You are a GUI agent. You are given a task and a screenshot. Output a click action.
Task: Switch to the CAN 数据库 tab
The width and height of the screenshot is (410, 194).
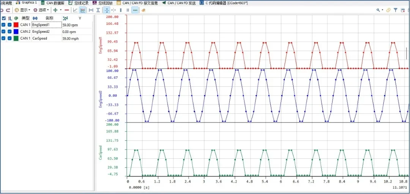tap(55, 3)
